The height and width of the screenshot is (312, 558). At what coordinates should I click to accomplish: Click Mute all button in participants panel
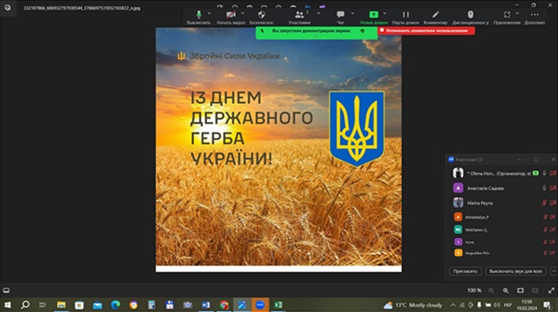516,271
